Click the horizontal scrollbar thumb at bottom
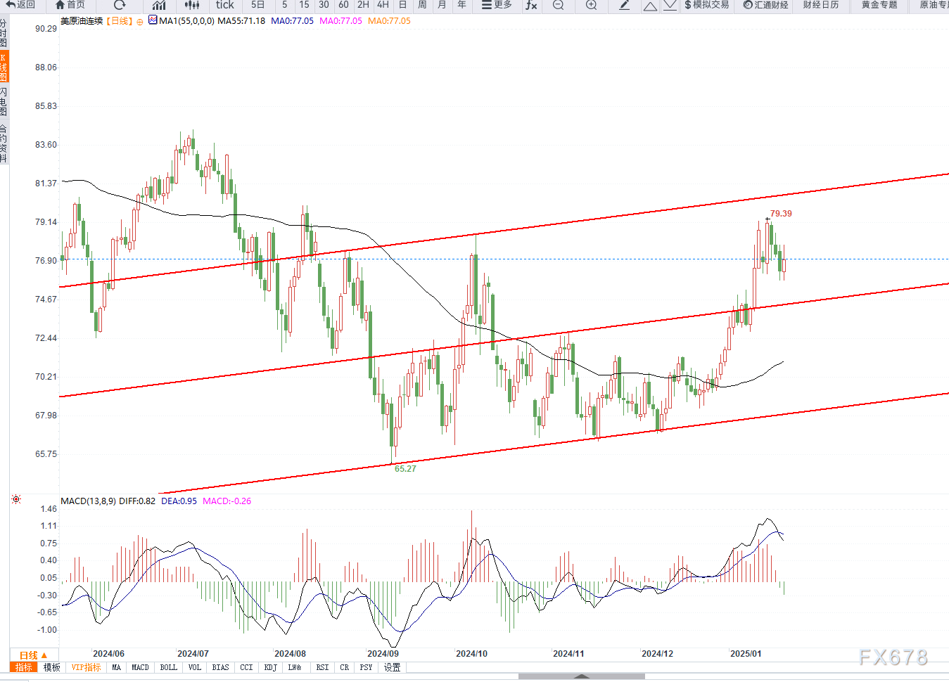 click(581, 676)
